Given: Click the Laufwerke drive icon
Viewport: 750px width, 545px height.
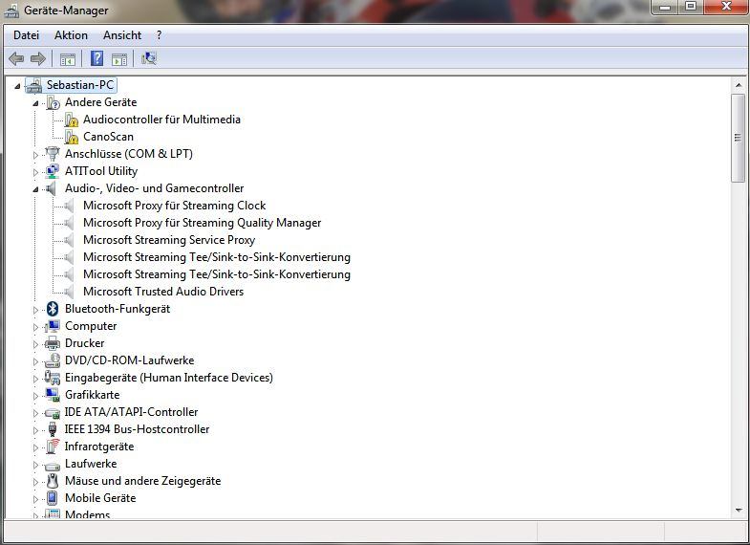Looking at the screenshot, I should (x=53, y=465).
